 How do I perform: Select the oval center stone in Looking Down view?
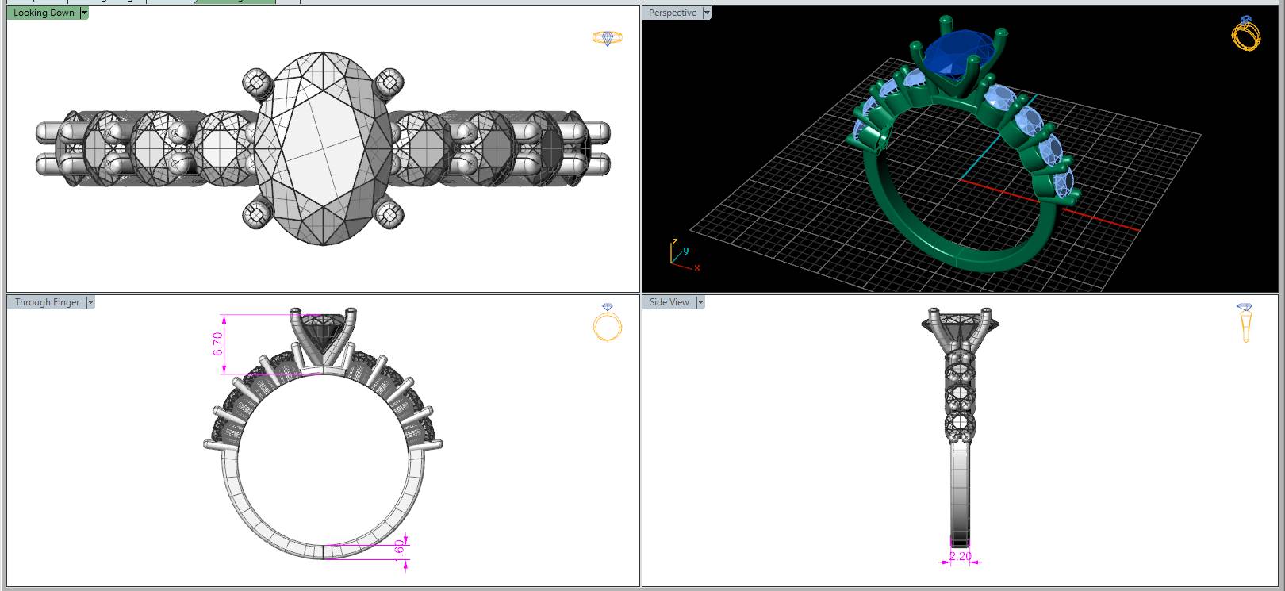324,148
